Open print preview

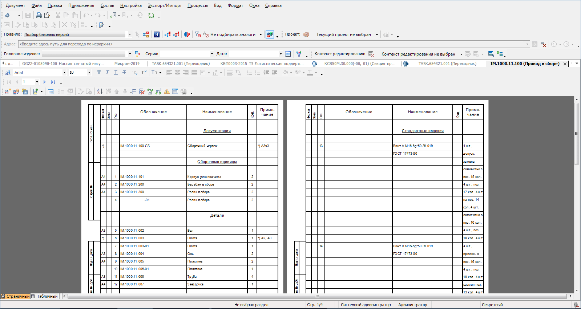(x=47, y=15)
